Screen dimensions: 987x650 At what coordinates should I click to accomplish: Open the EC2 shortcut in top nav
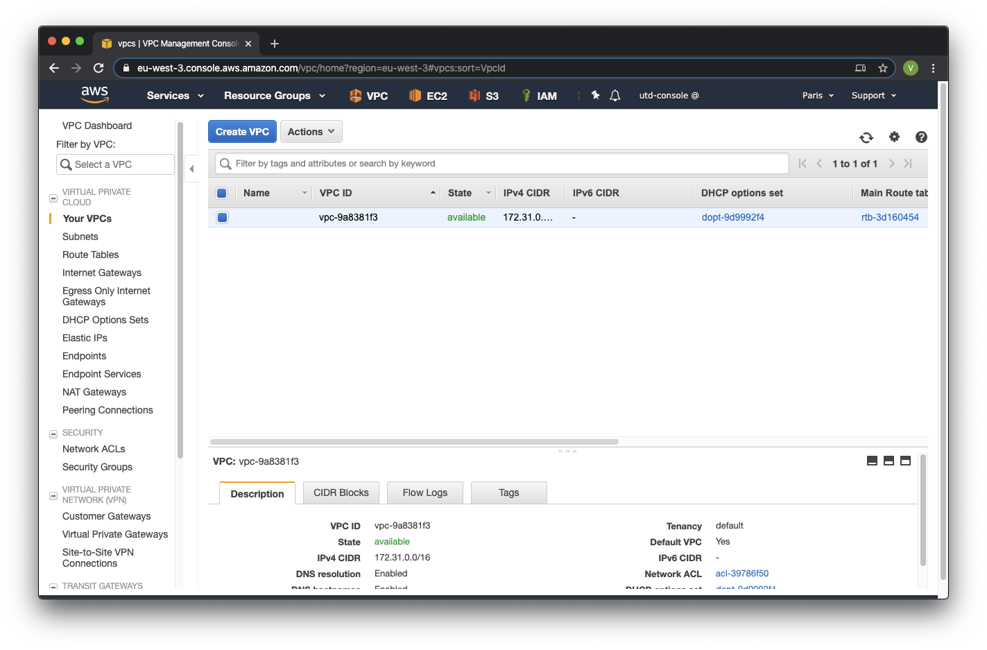(x=428, y=96)
